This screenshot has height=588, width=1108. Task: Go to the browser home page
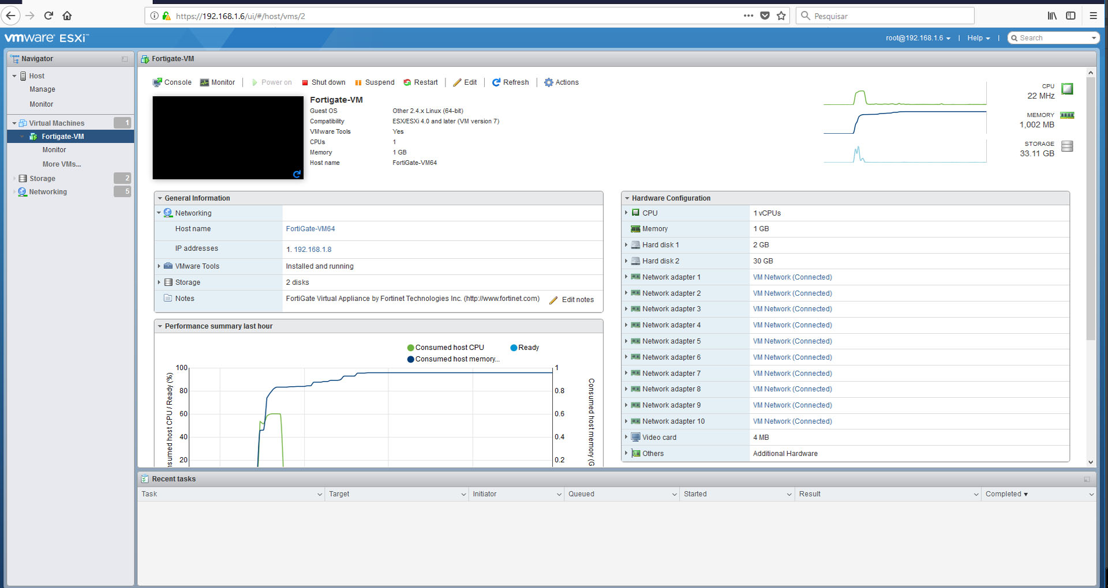[x=67, y=16]
